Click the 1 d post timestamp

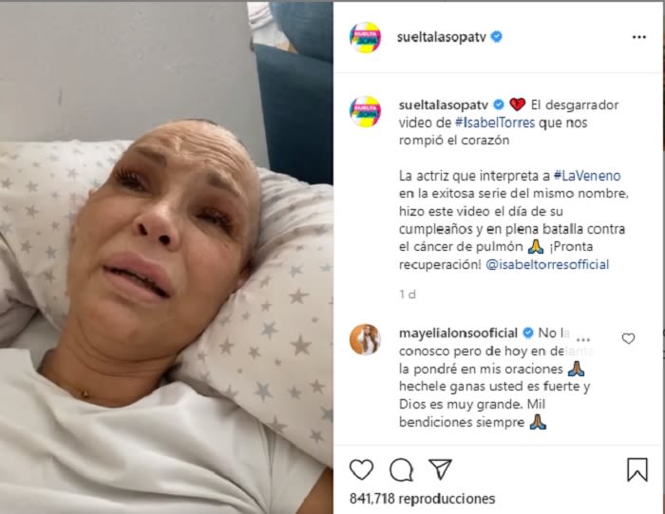coord(408,295)
